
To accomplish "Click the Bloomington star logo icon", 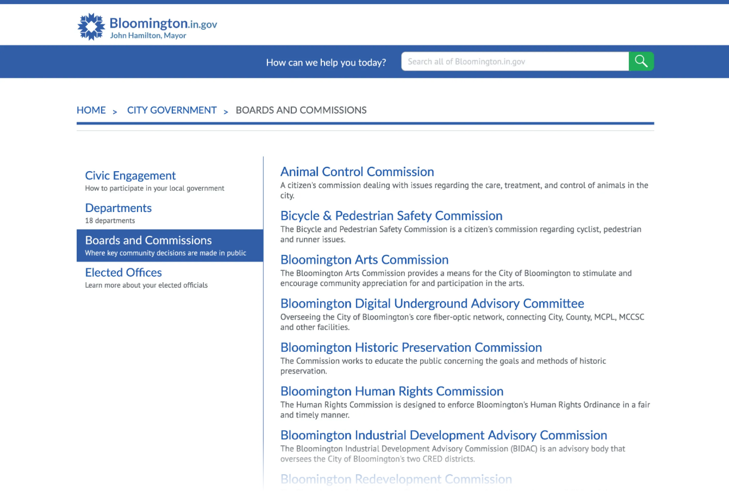I will click(x=91, y=27).
